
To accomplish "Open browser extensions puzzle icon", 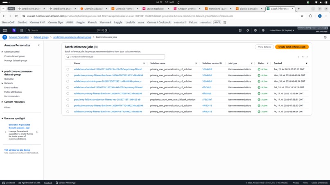I will coord(311,16).
